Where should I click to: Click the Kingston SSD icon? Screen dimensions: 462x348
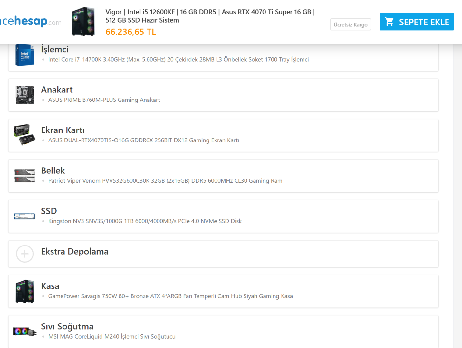click(25, 216)
